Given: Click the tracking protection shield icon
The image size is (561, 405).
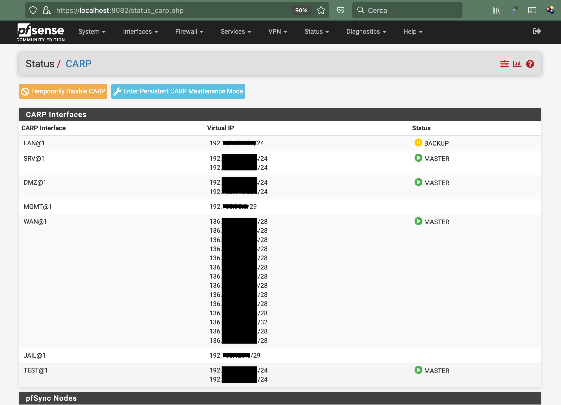Looking at the screenshot, I should [x=33, y=10].
